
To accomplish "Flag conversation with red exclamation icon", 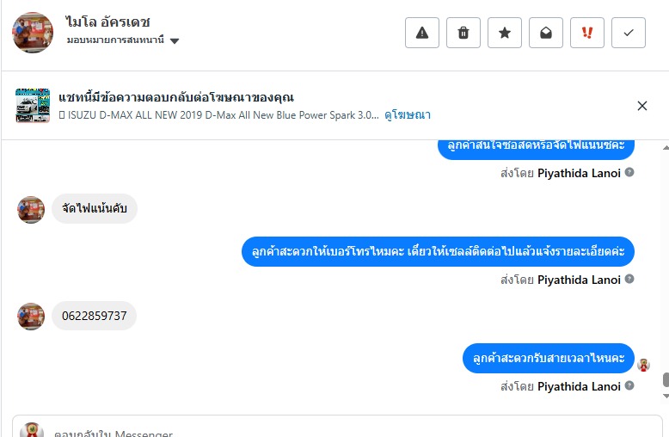I will [587, 33].
